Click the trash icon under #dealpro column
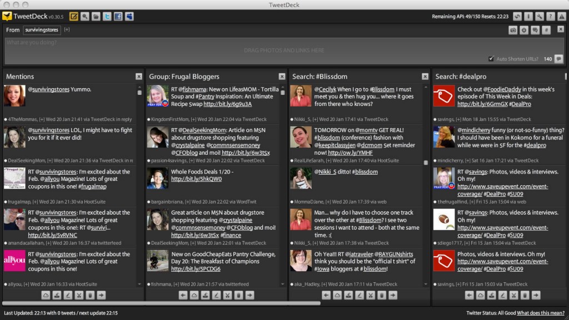 pyautogui.click(x=525, y=296)
